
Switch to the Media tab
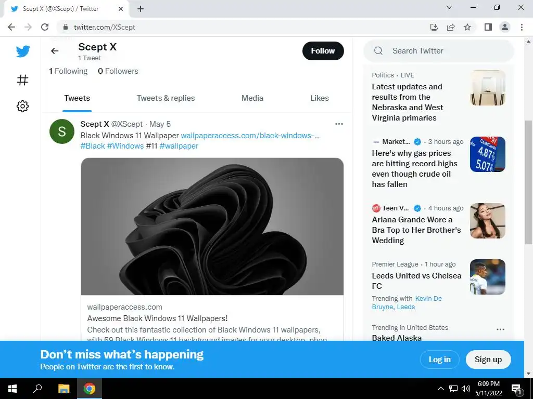252,98
